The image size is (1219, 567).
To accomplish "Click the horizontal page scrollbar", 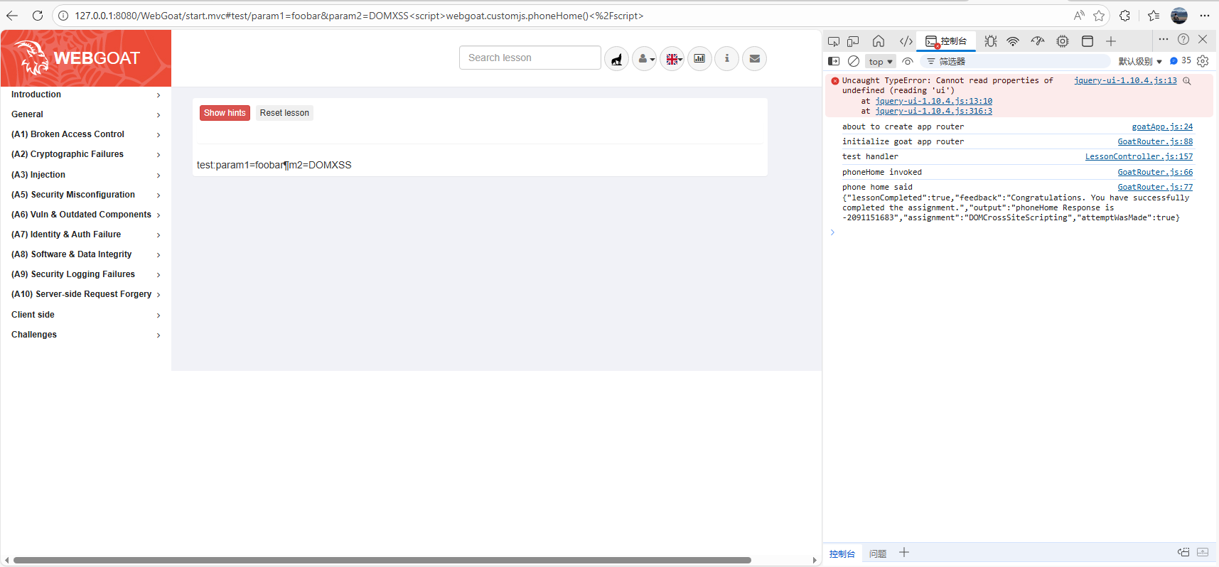I will click(382, 560).
